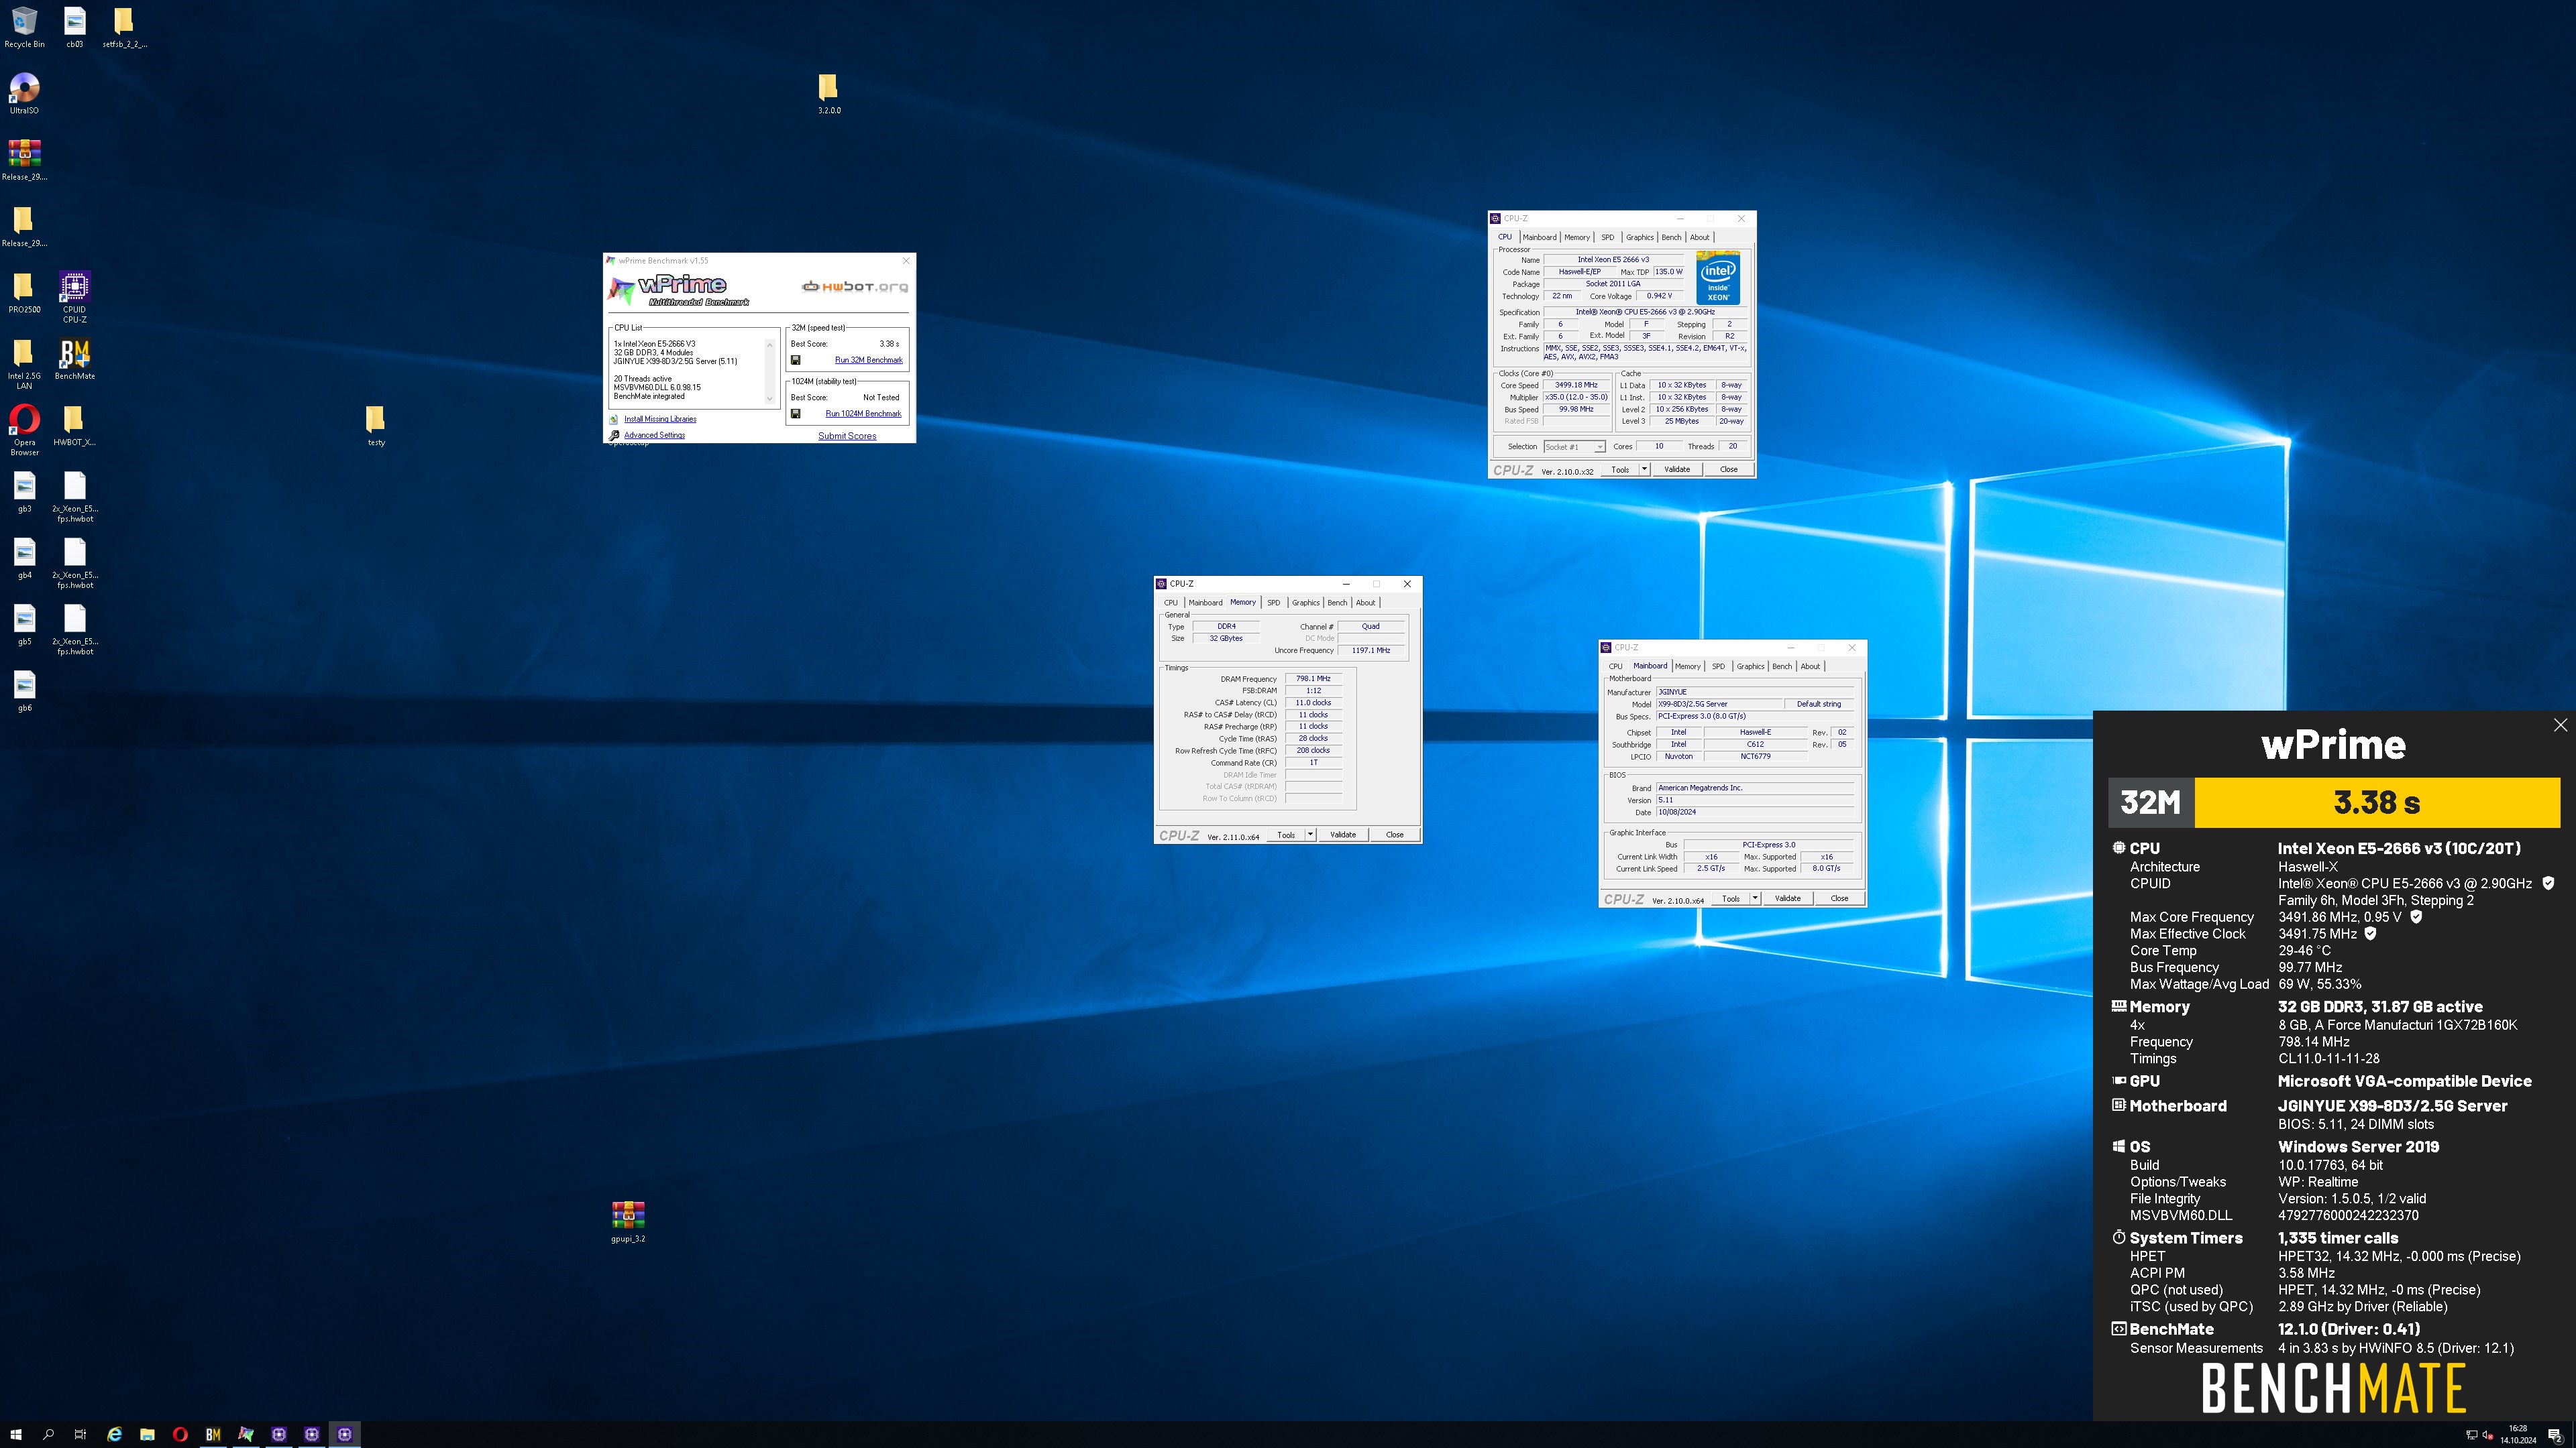Select the Opera Browser desktop shortcut
2576x1448 pixels.
[24, 430]
